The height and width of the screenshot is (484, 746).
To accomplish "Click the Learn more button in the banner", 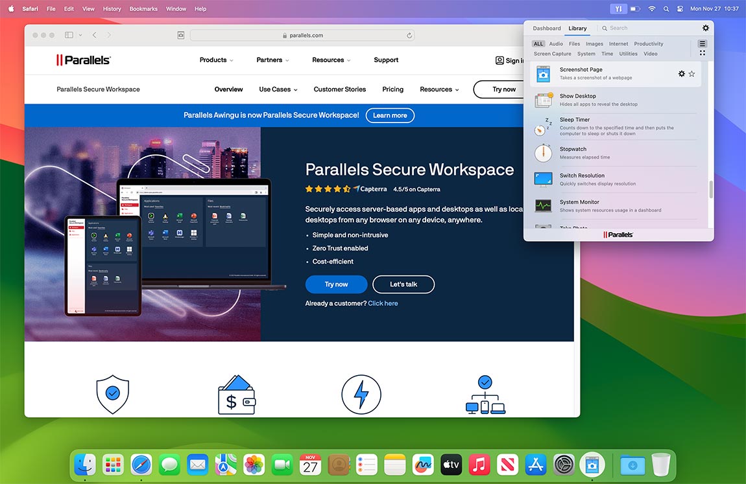I will (x=390, y=115).
